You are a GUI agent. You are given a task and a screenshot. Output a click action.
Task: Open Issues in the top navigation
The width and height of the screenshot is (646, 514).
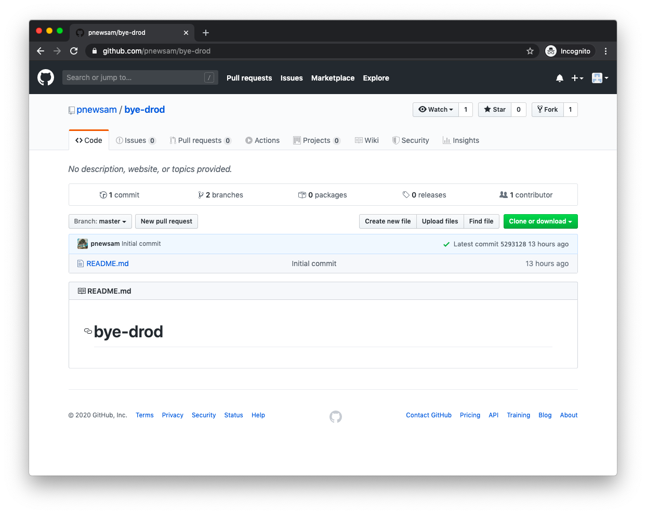click(x=292, y=78)
